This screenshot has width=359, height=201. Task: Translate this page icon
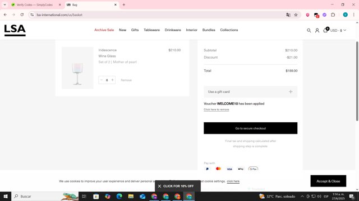(x=288, y=15)
